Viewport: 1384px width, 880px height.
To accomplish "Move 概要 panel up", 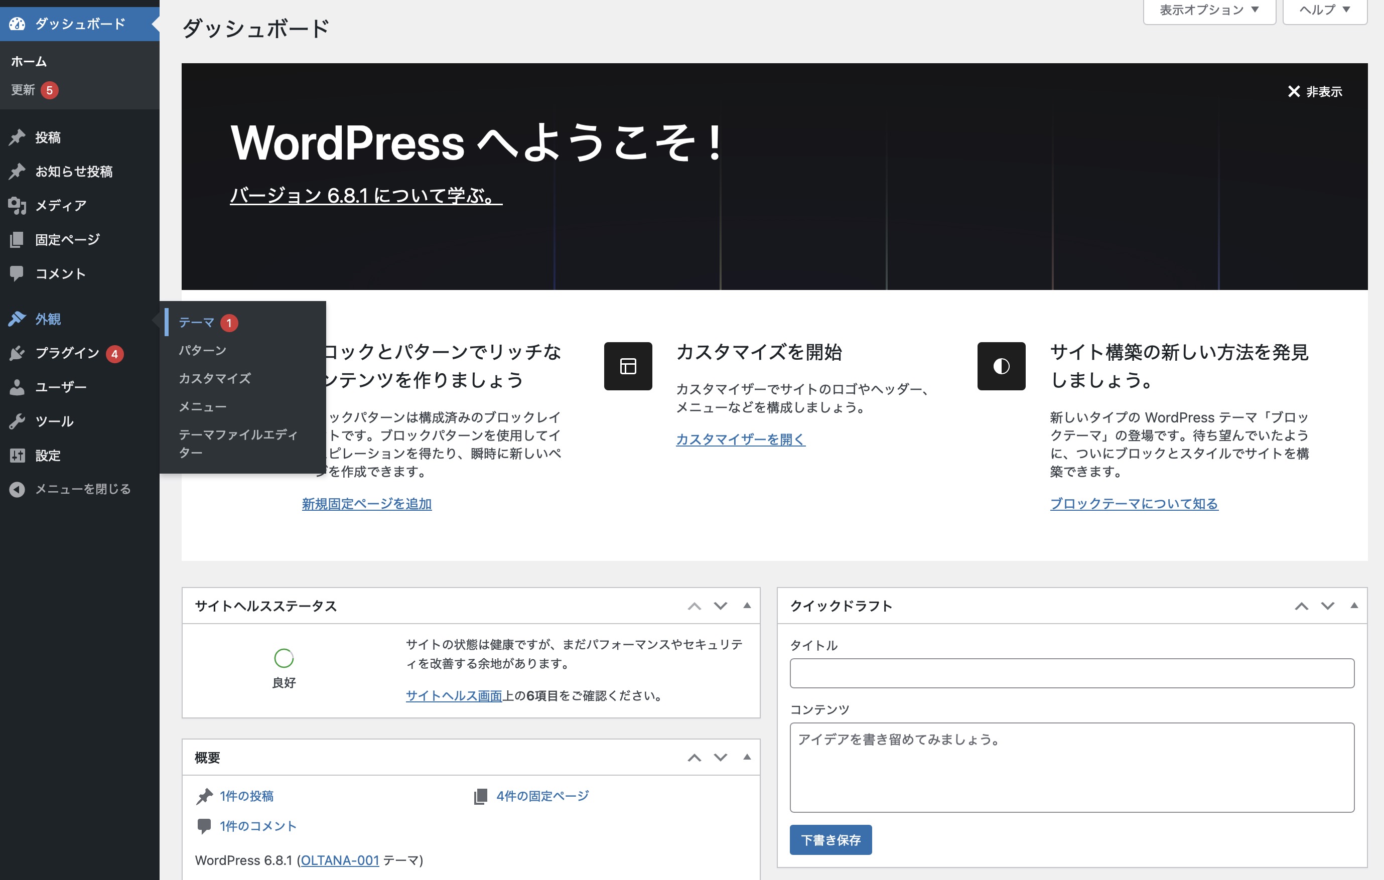I will (x=695, y=758).
